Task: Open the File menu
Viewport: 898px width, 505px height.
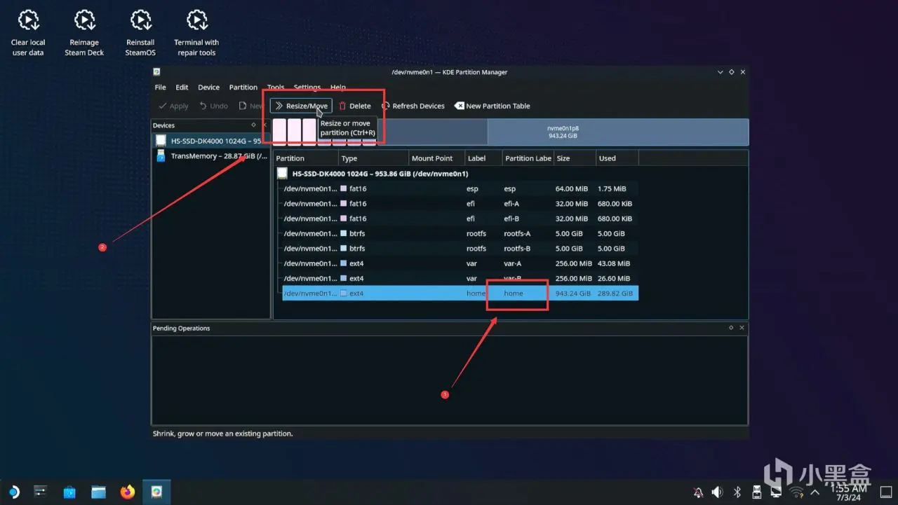Action: click(161, 88)
